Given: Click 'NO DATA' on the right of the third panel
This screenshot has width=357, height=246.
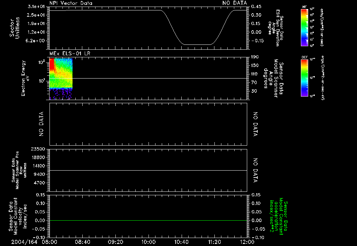Looking at the screenshot, I should (x=256, y=124).
